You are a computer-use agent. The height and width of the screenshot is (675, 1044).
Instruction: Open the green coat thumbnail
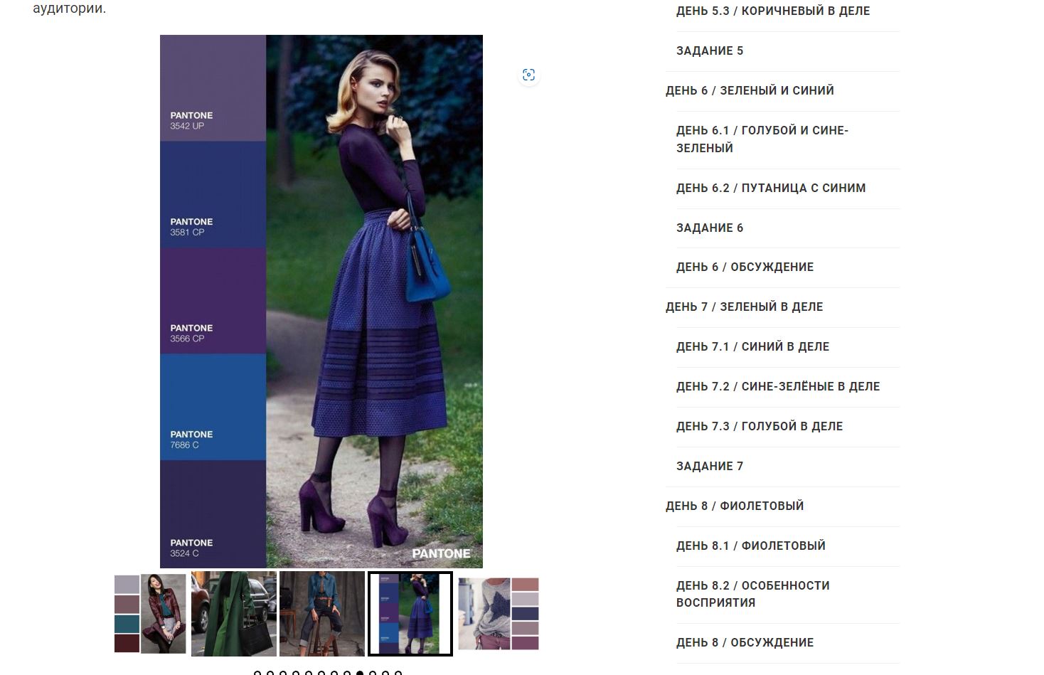tap(234, 614)
